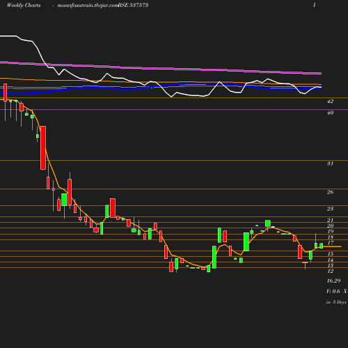Click the price label 15
Image resolution: width=348 pixels, height=348 pixels.
tap(331, 254)
